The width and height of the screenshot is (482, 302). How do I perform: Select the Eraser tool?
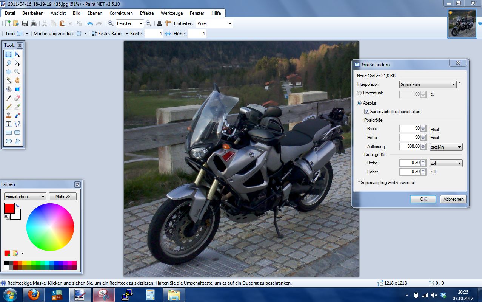click(x=17, y=98)
